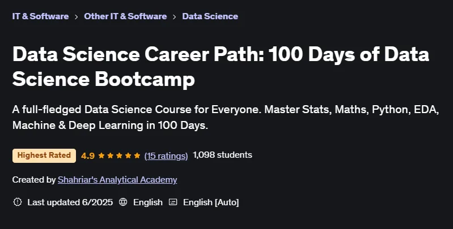This screenshot has height=229, width=453.
Task: Open the Data Science breadcrumb link
Action: click(x=210, y=16)
